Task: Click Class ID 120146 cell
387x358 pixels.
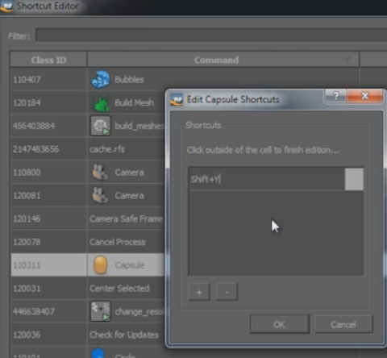Action: coord(48,219)
